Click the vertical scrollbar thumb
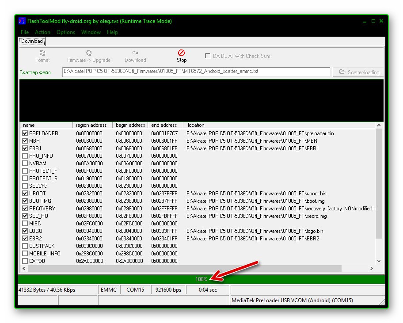 [x=379, y=183]
